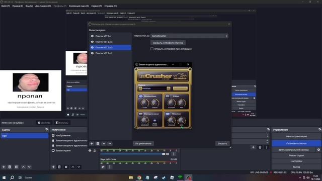Open the Правка menu

(x=18, y=6)
